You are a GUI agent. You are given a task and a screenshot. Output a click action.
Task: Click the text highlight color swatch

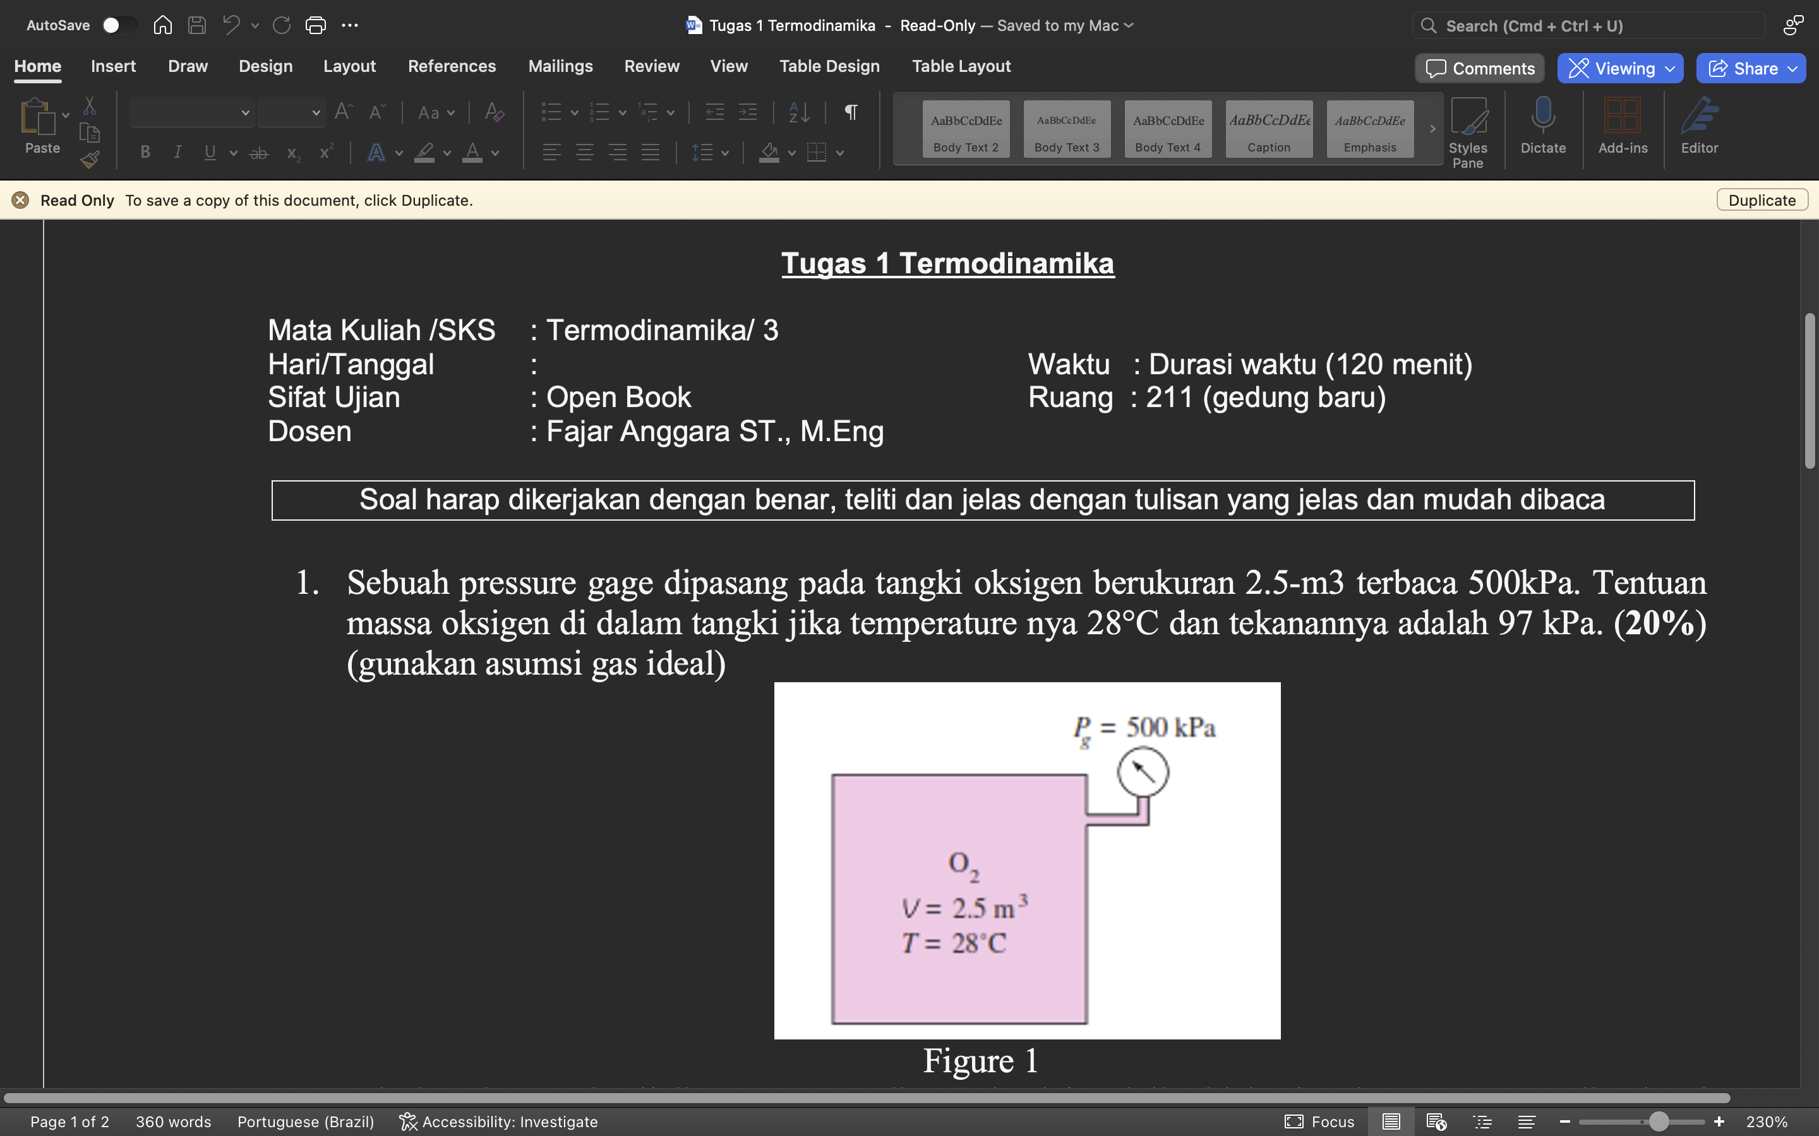tap(424, 153)
